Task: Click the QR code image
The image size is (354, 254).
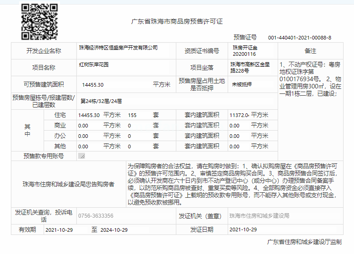Action: click(40, 21)
